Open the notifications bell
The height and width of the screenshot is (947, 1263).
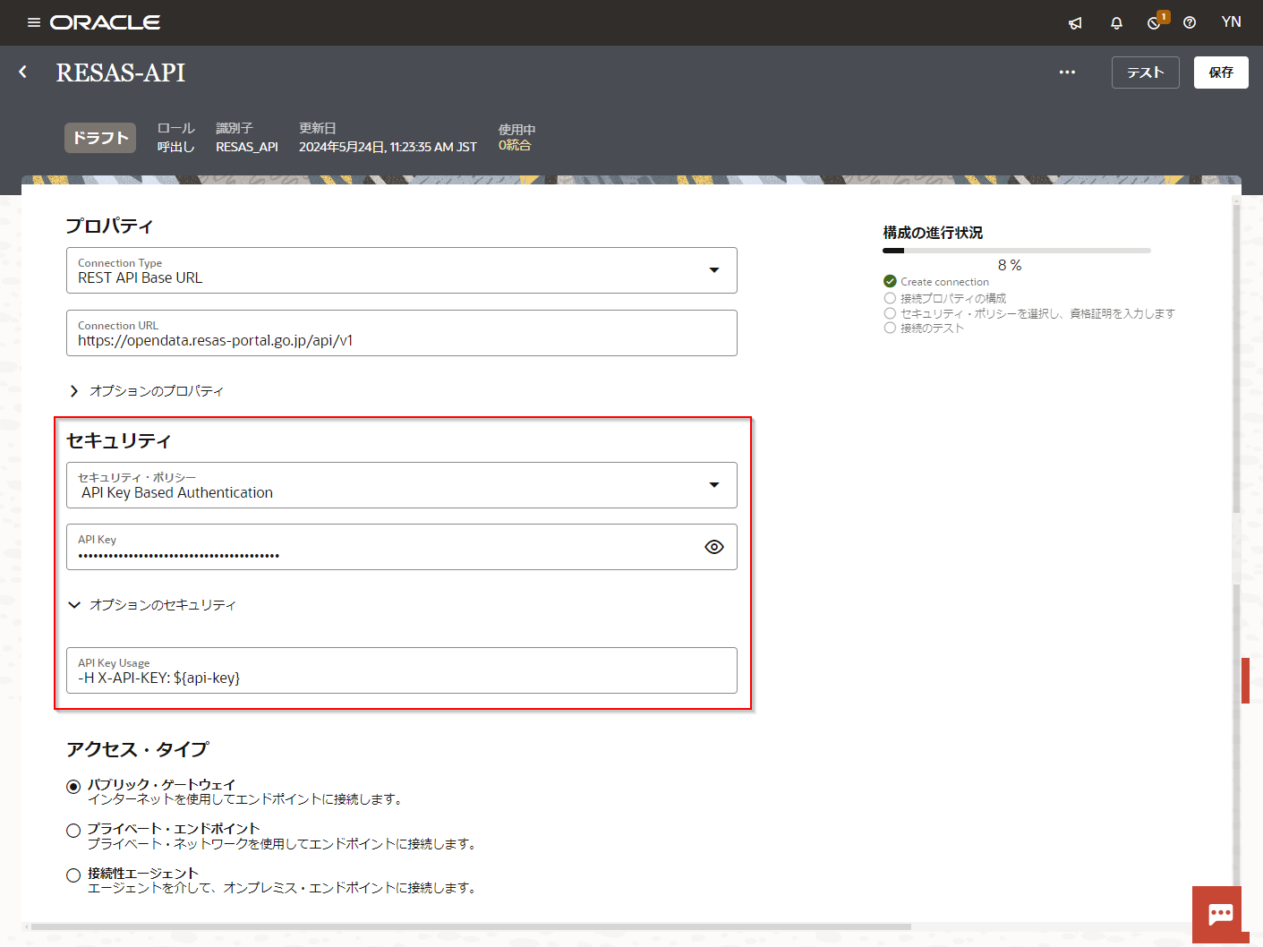[x=1116, y=23]
